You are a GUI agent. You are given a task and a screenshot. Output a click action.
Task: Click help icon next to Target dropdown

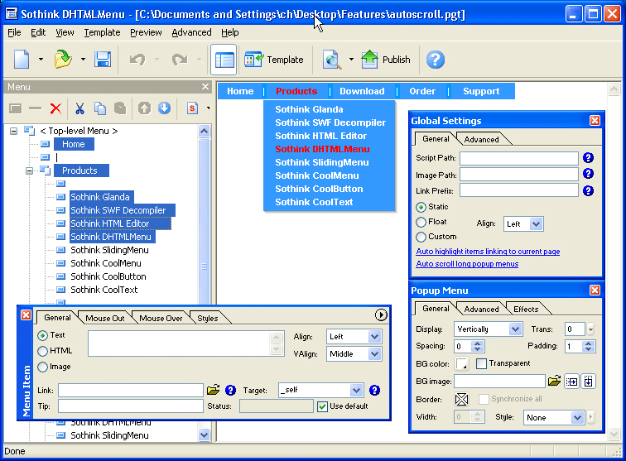click(374, 390)
